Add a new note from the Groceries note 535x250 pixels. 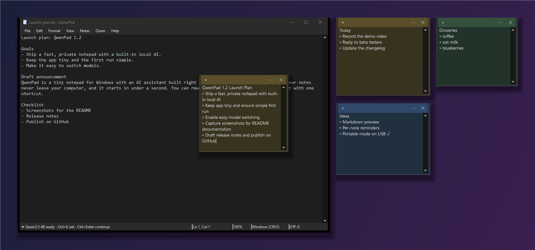pyautogui.click(x=443, y=22)
